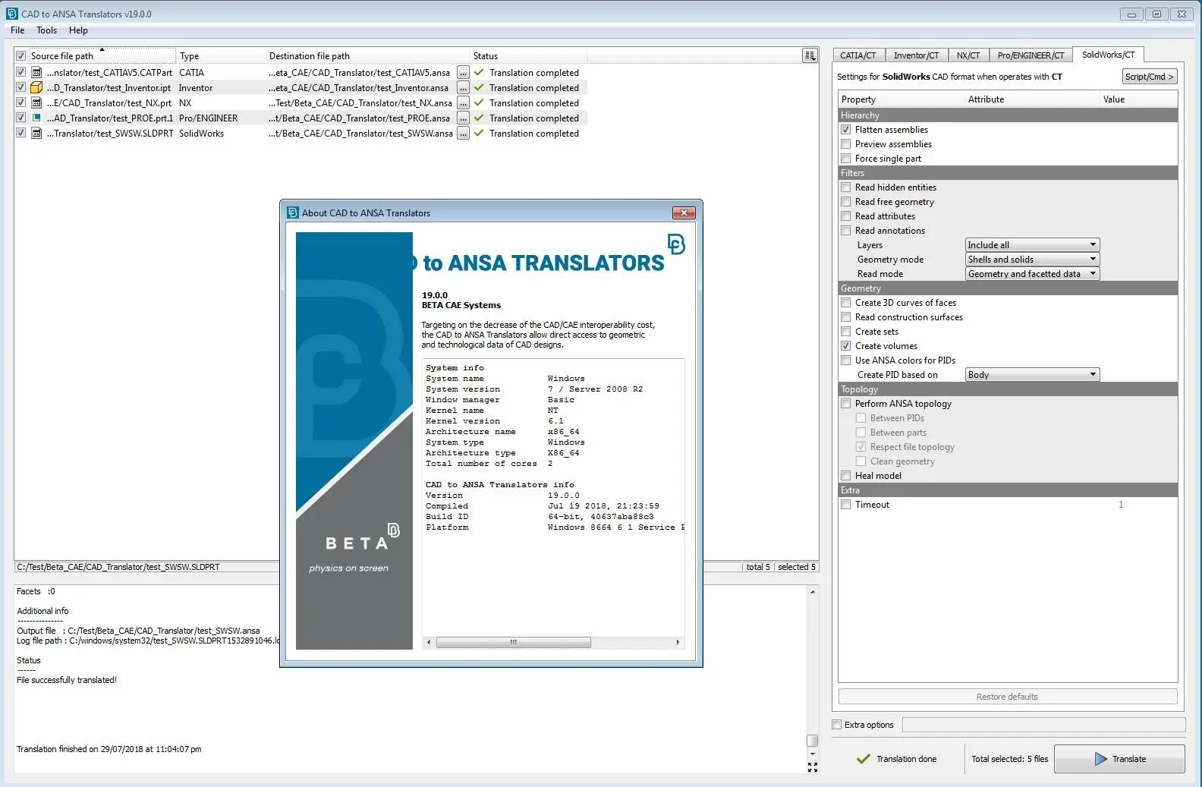Disable Flatten assemblies option
Viewport: 1202px width, 787px height.
(x=846, y=130)
